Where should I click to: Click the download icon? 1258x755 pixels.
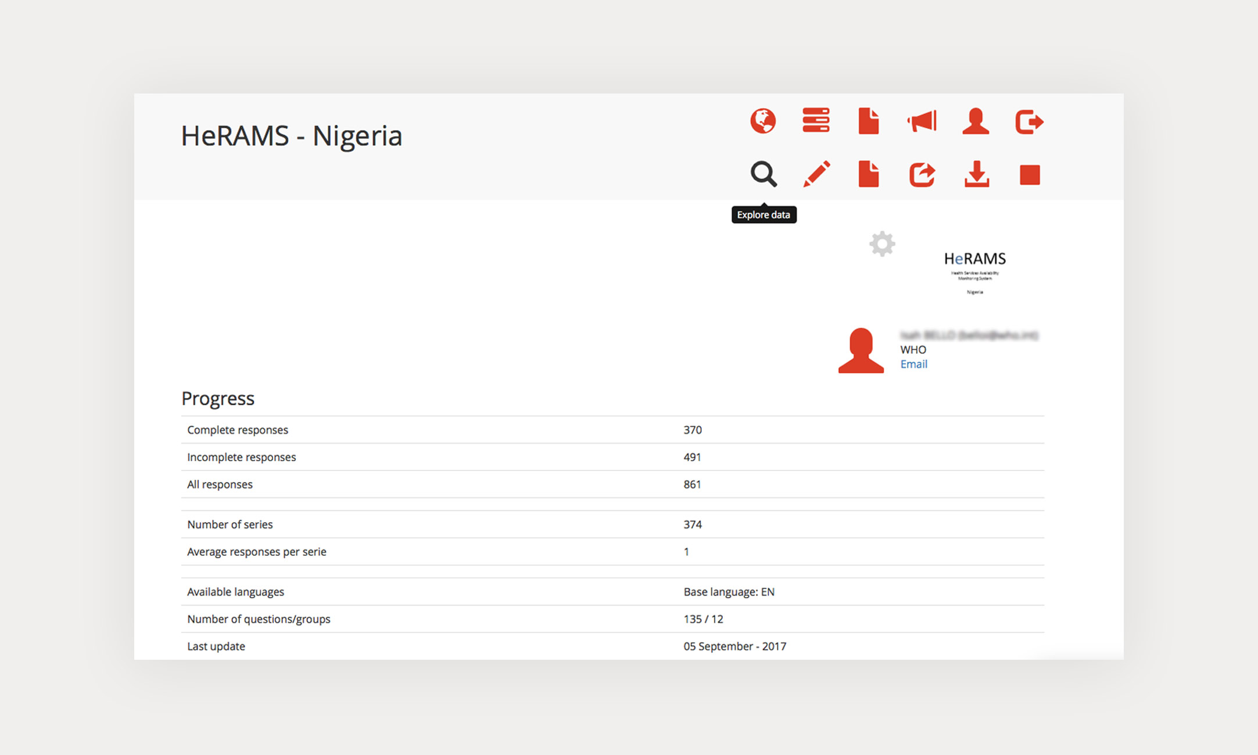pyautogui.click(x=977, y=174)
